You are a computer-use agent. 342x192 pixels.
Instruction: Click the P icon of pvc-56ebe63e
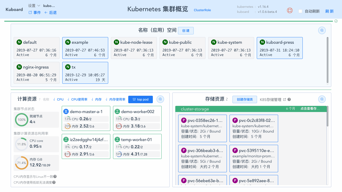point(184,181)
